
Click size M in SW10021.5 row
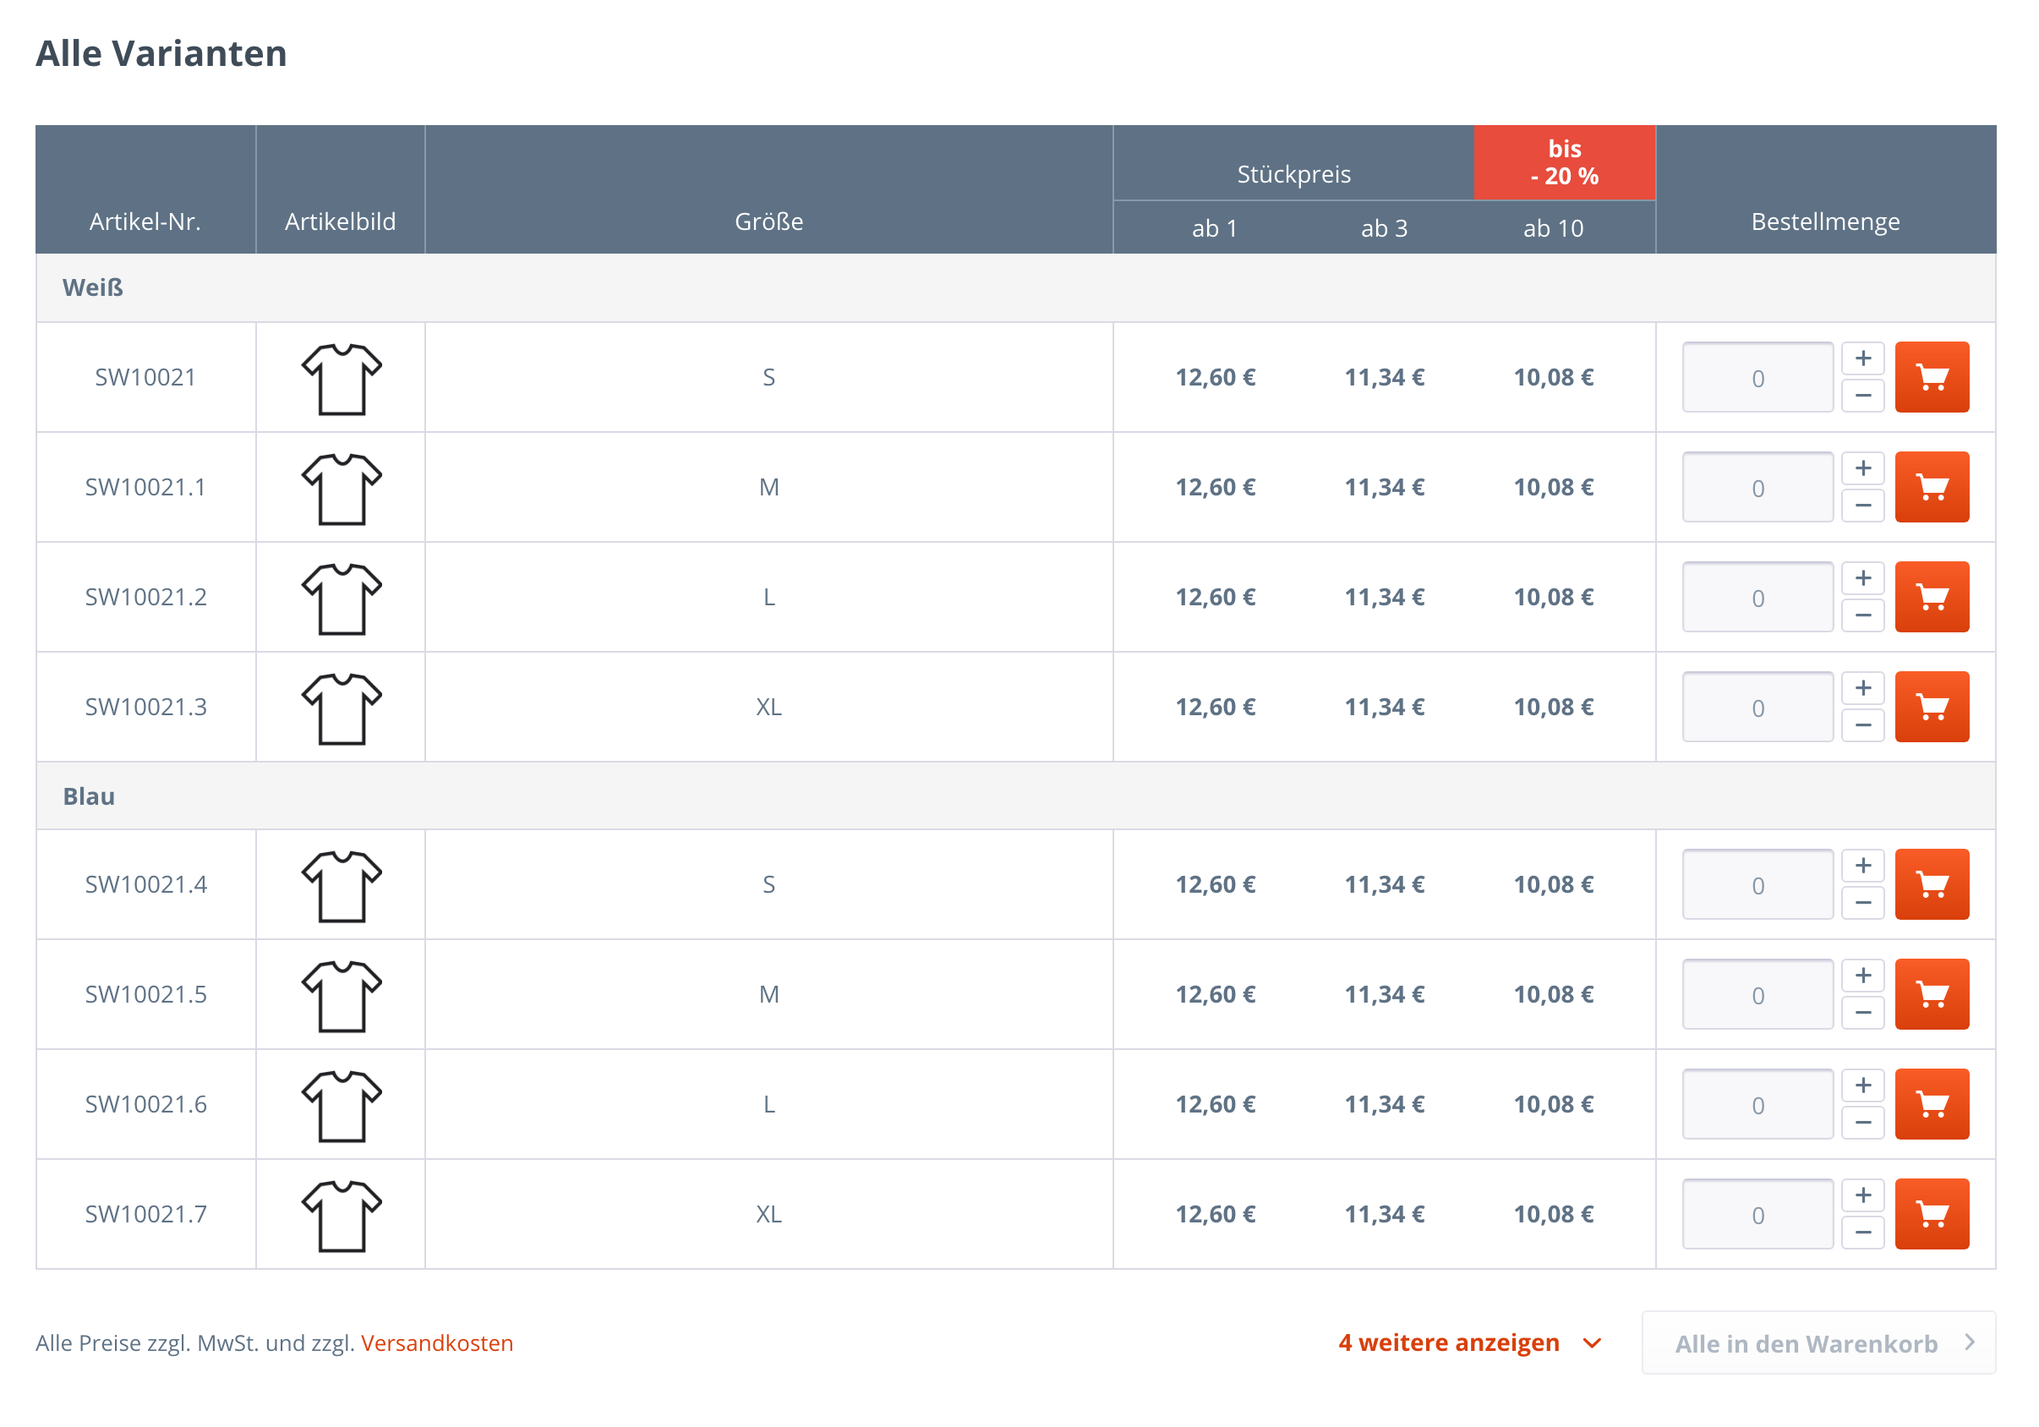coord(769,993)
